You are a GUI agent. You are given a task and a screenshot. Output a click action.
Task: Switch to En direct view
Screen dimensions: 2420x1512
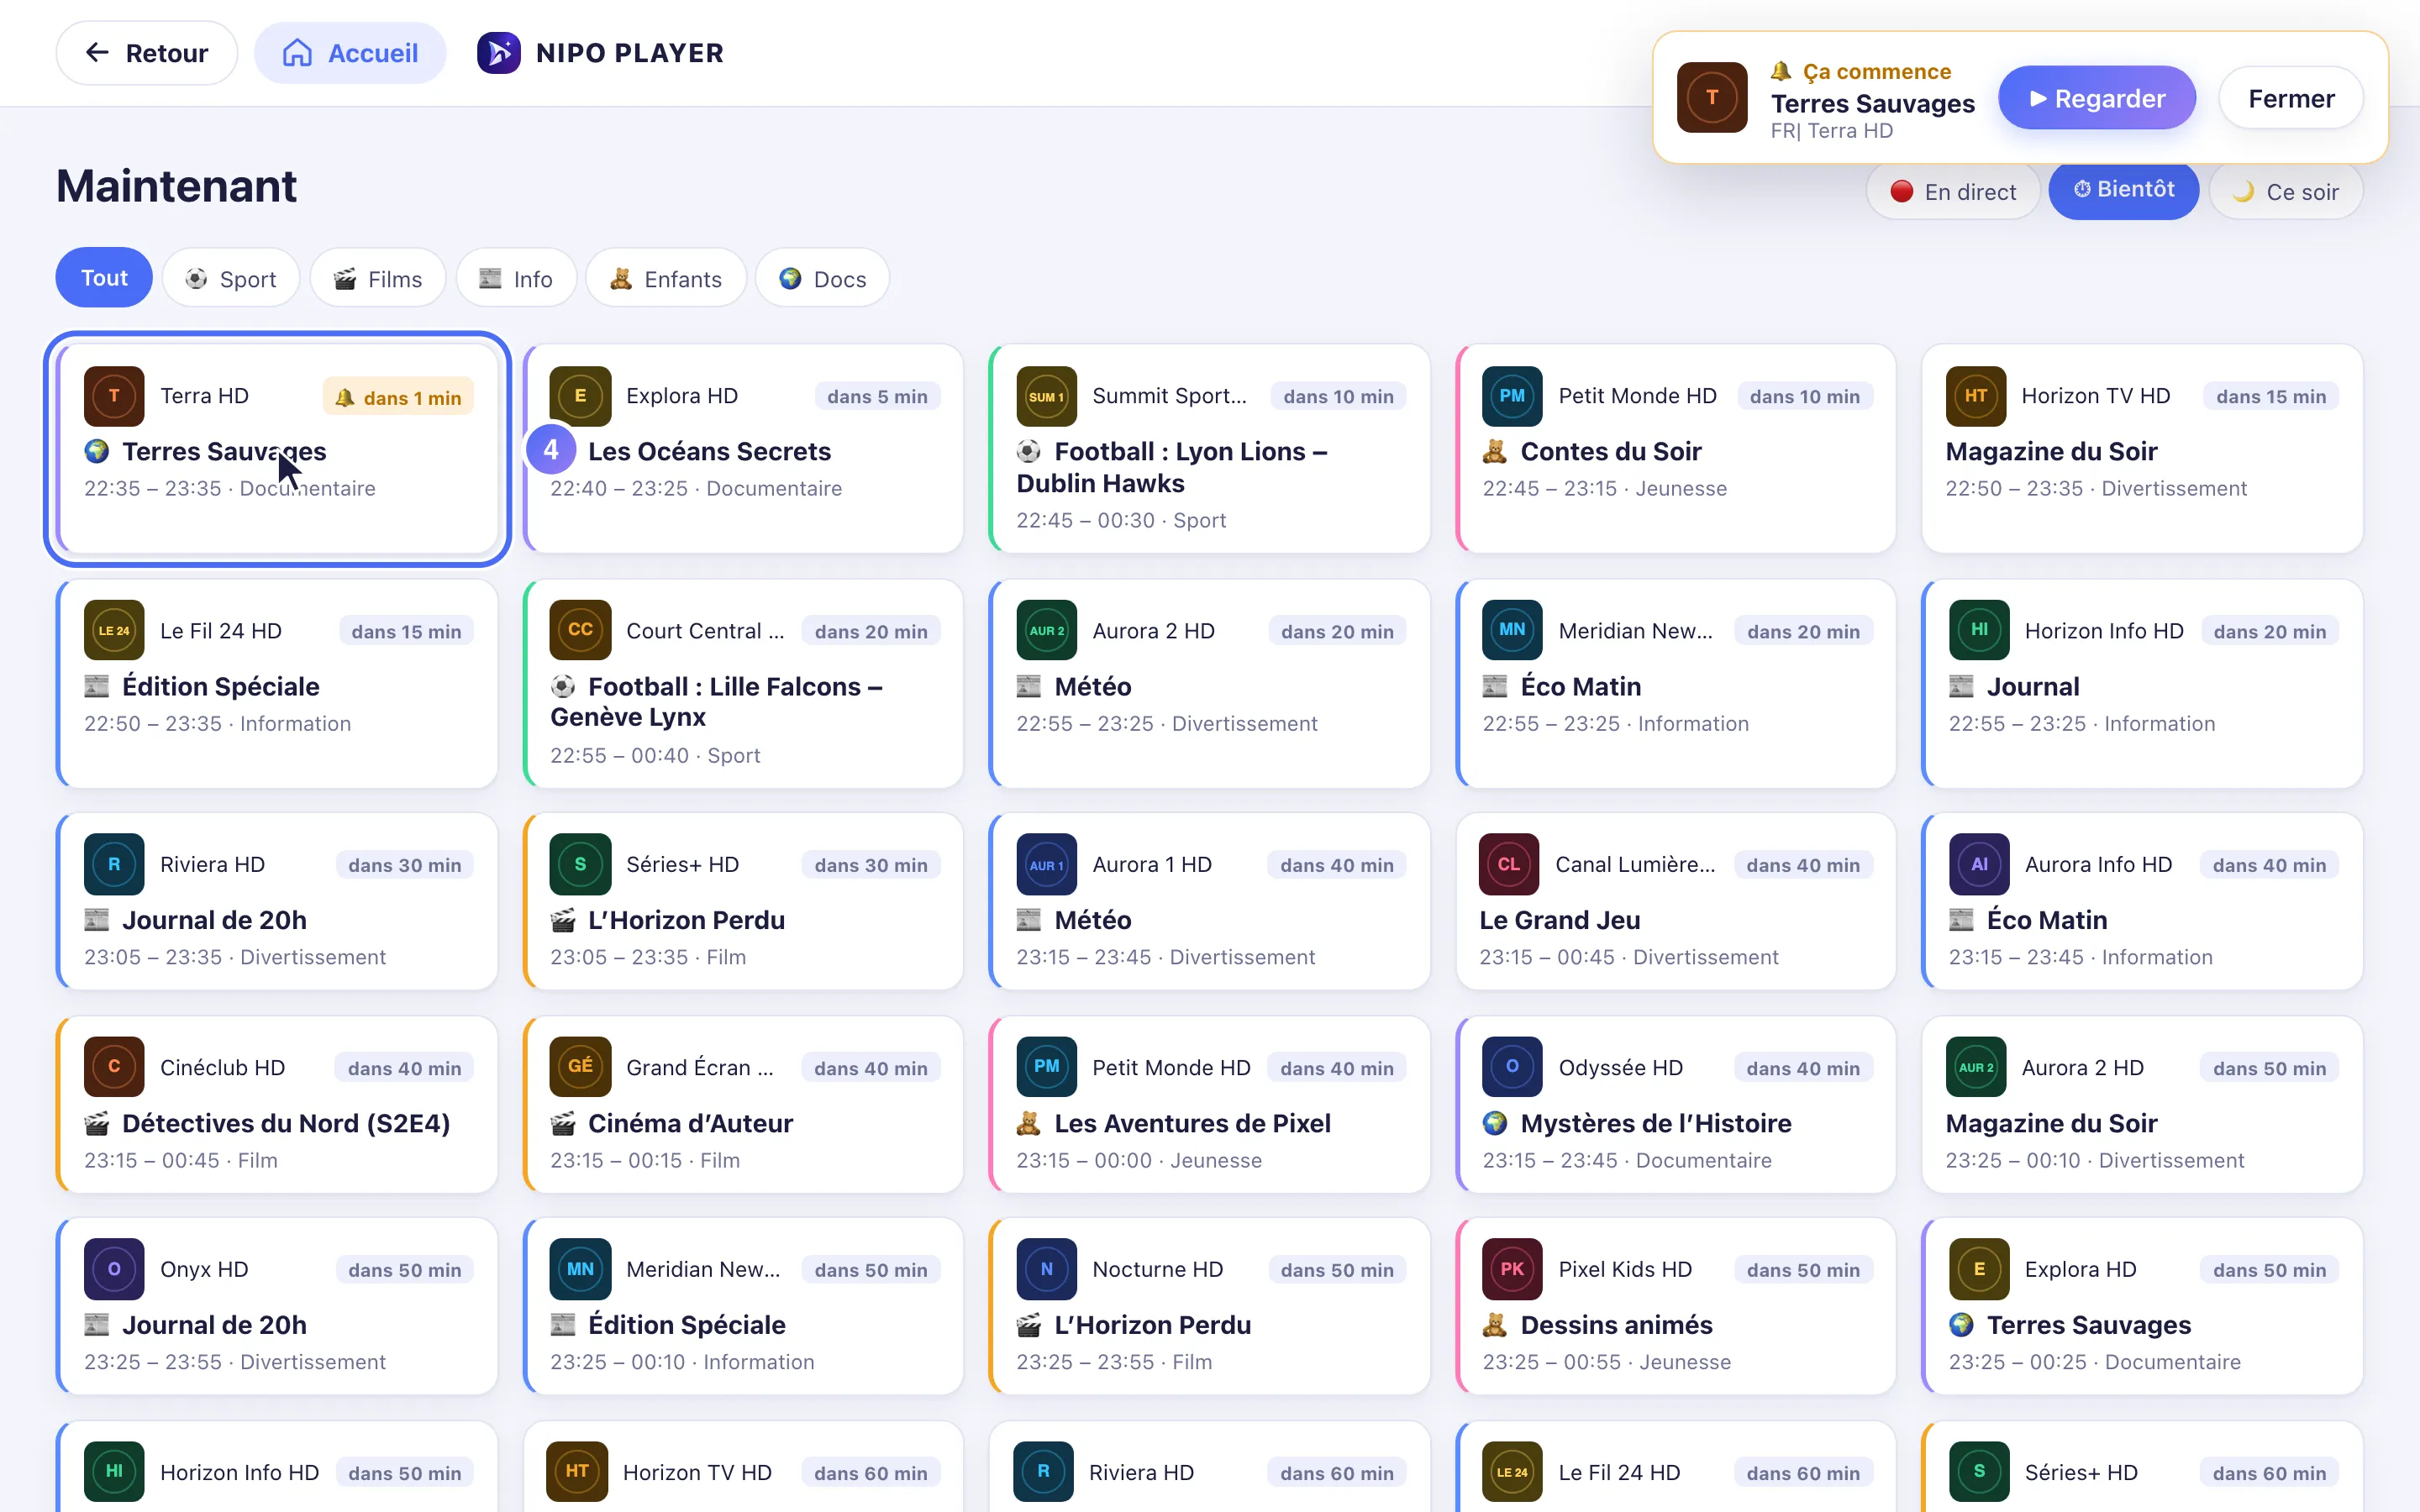pyautogui.click(x=1953, y=192)
